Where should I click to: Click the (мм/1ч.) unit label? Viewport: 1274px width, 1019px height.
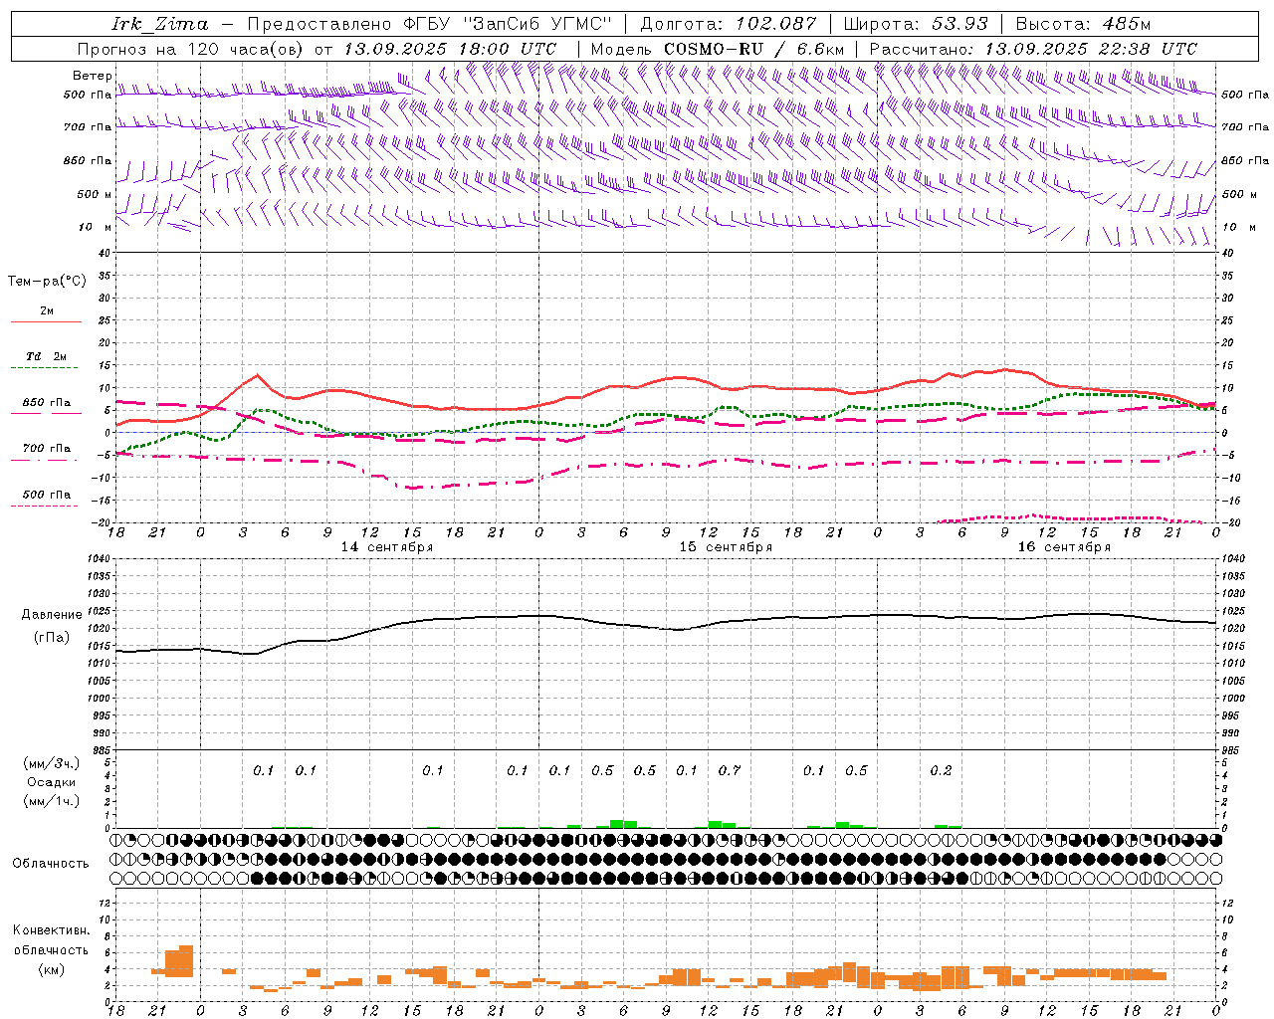point(51,801)
